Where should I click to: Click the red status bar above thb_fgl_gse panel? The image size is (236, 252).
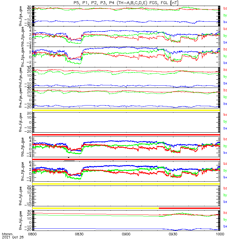click(x=126, y=135)
